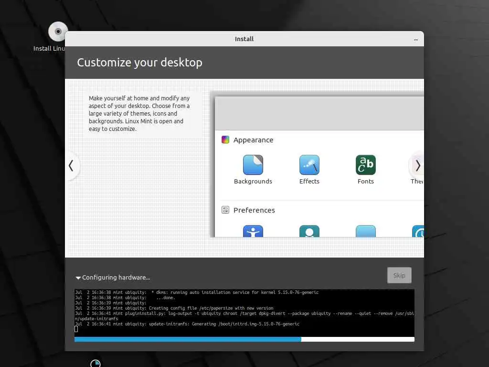Screen dimensions: 489x367
Task: Click the partial circular icon below the window
Action: pos(96,363)
